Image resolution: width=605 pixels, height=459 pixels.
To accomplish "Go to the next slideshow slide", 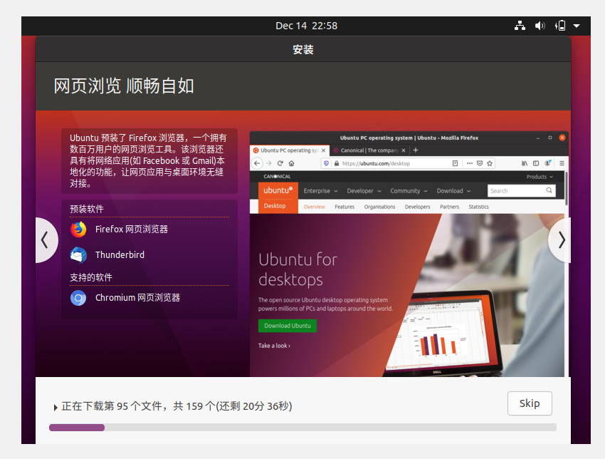I will [560, 240].
